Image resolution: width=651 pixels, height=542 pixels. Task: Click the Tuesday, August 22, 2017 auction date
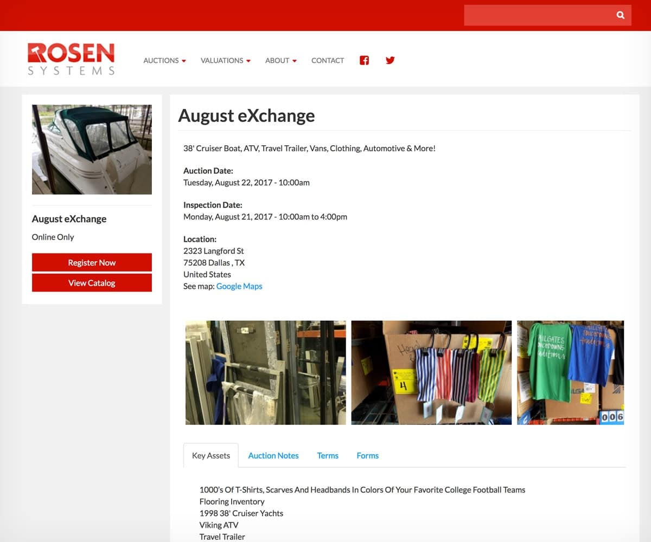246,183
